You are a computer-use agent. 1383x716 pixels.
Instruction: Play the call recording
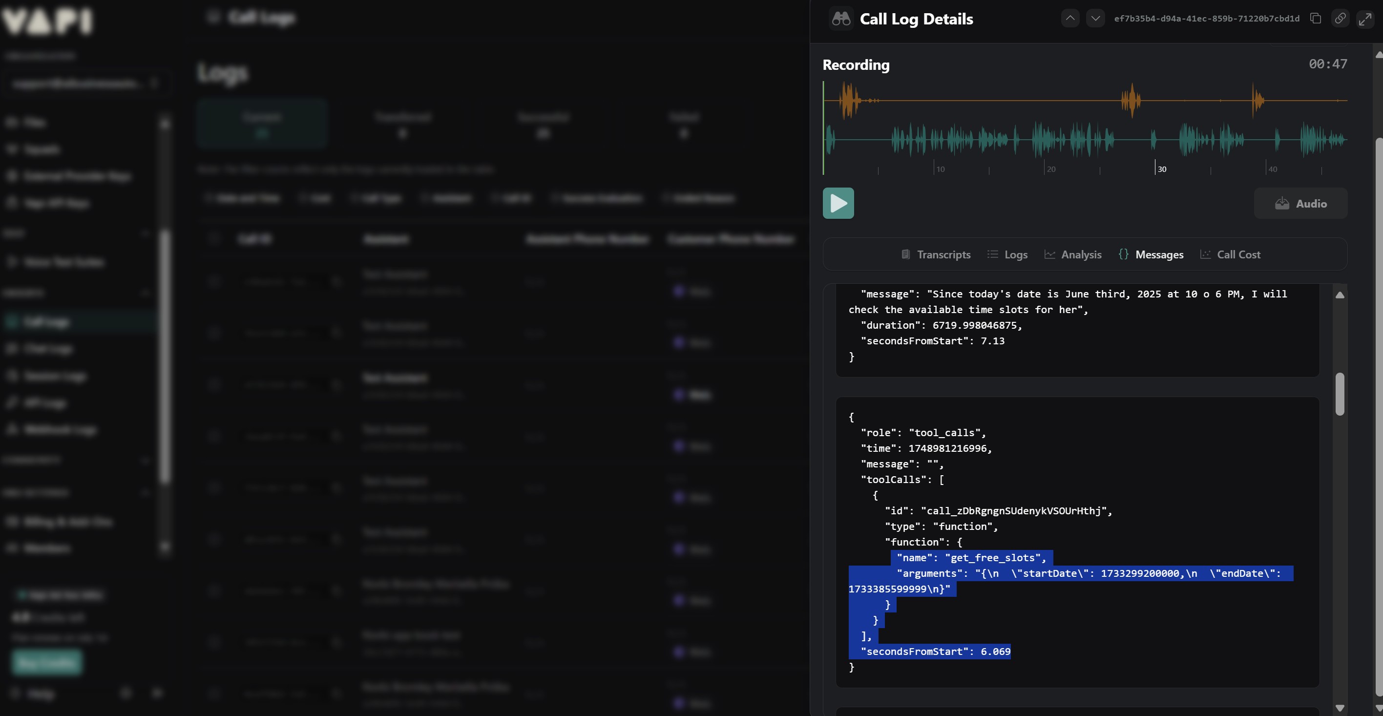pos(838,203)
